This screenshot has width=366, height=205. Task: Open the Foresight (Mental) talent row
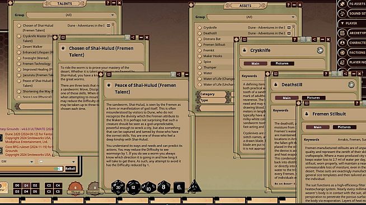[x=36, y=58]
